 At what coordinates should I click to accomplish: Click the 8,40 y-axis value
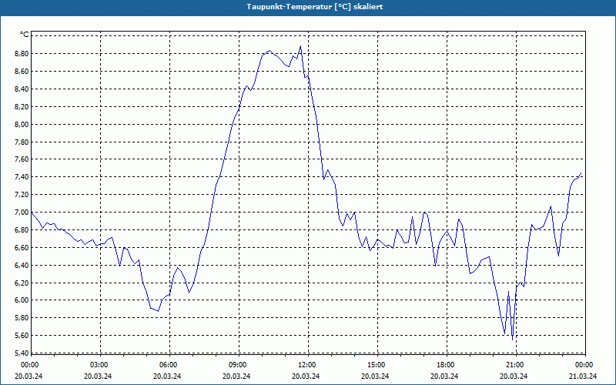[22, 89]
